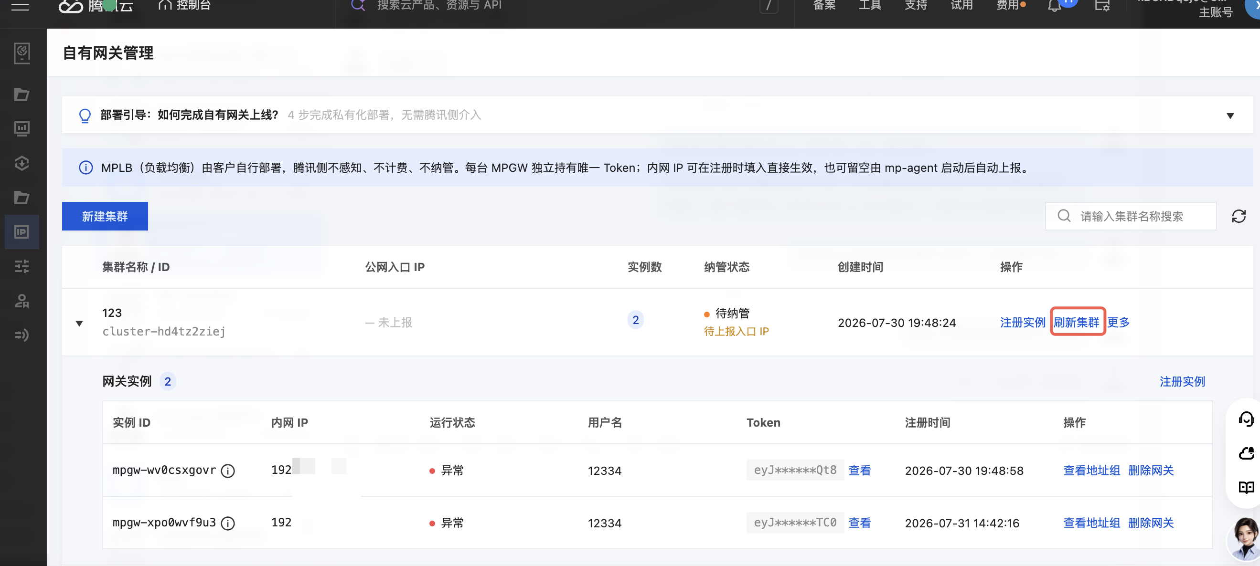Viewport: 1260px width, 566px height.
Task: Open the monitor chart icon in sidebar
Action: pos(22,128)
